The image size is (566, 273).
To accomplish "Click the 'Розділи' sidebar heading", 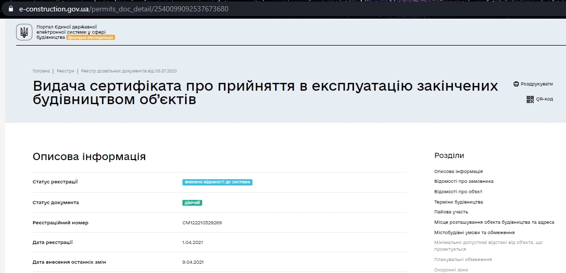I will click(x=449, y=155).
